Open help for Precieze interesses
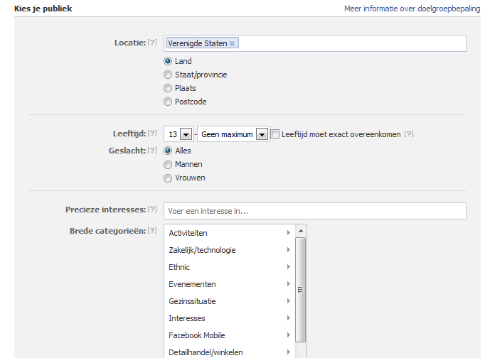485x358 pixels. click(151, 210)
